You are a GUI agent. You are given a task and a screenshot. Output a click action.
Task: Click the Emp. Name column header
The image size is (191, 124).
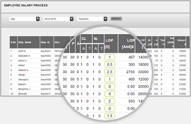tap(29, 42)
